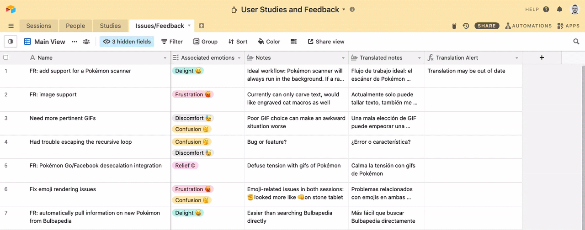585x230 pixels.
Task: Open Issues/Feedback tab dropdown arrow
Action: [x=189, y=26]
